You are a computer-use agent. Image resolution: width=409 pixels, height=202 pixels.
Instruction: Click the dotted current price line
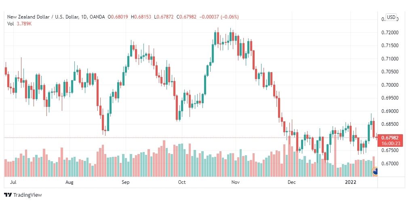[x=191, y=137]
